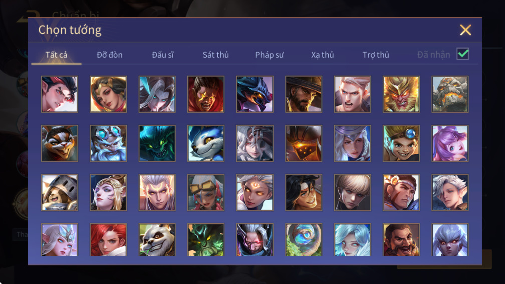The width and height of the screenshot is (505, 284).
Task: Switch to the Pháp sư tab
Action: tap(269, 55)
